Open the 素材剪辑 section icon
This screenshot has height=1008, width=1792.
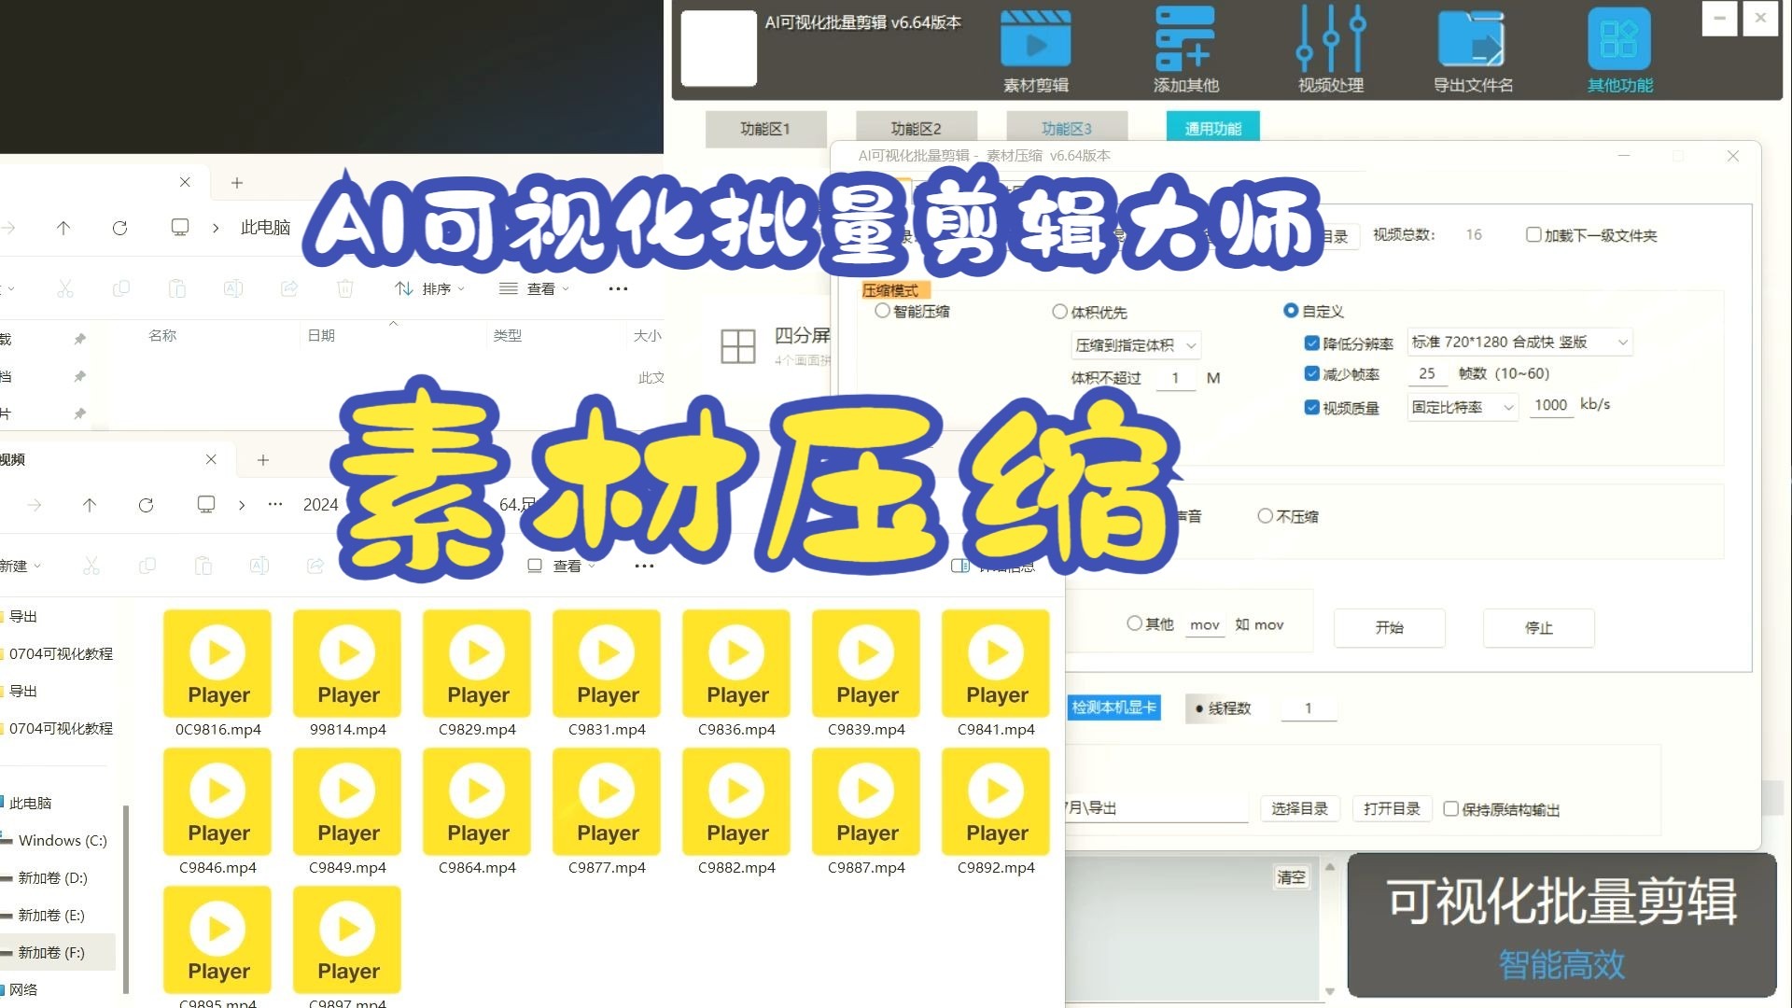pos(1035,39)
